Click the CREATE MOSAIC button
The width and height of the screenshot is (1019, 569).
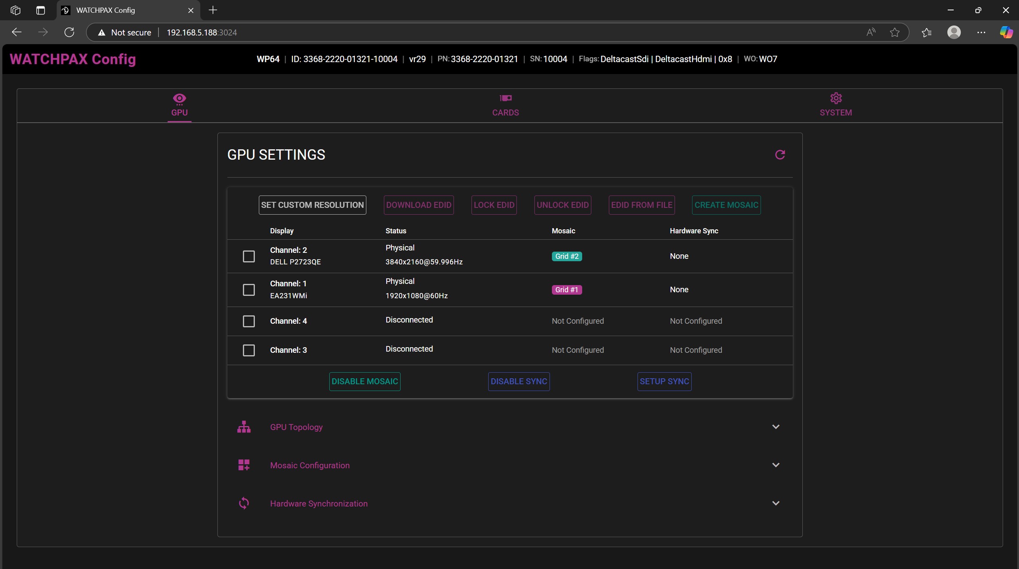tap(726, 205)
